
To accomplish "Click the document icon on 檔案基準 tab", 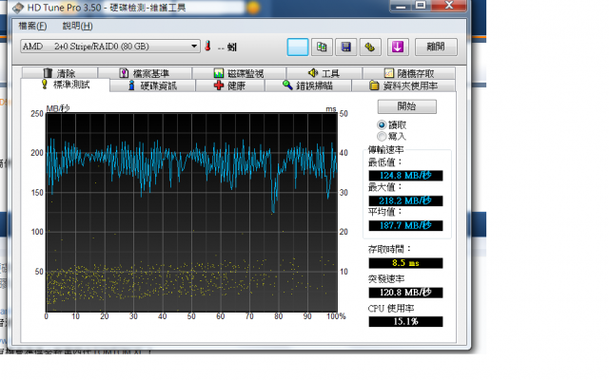I will (124, 73).
